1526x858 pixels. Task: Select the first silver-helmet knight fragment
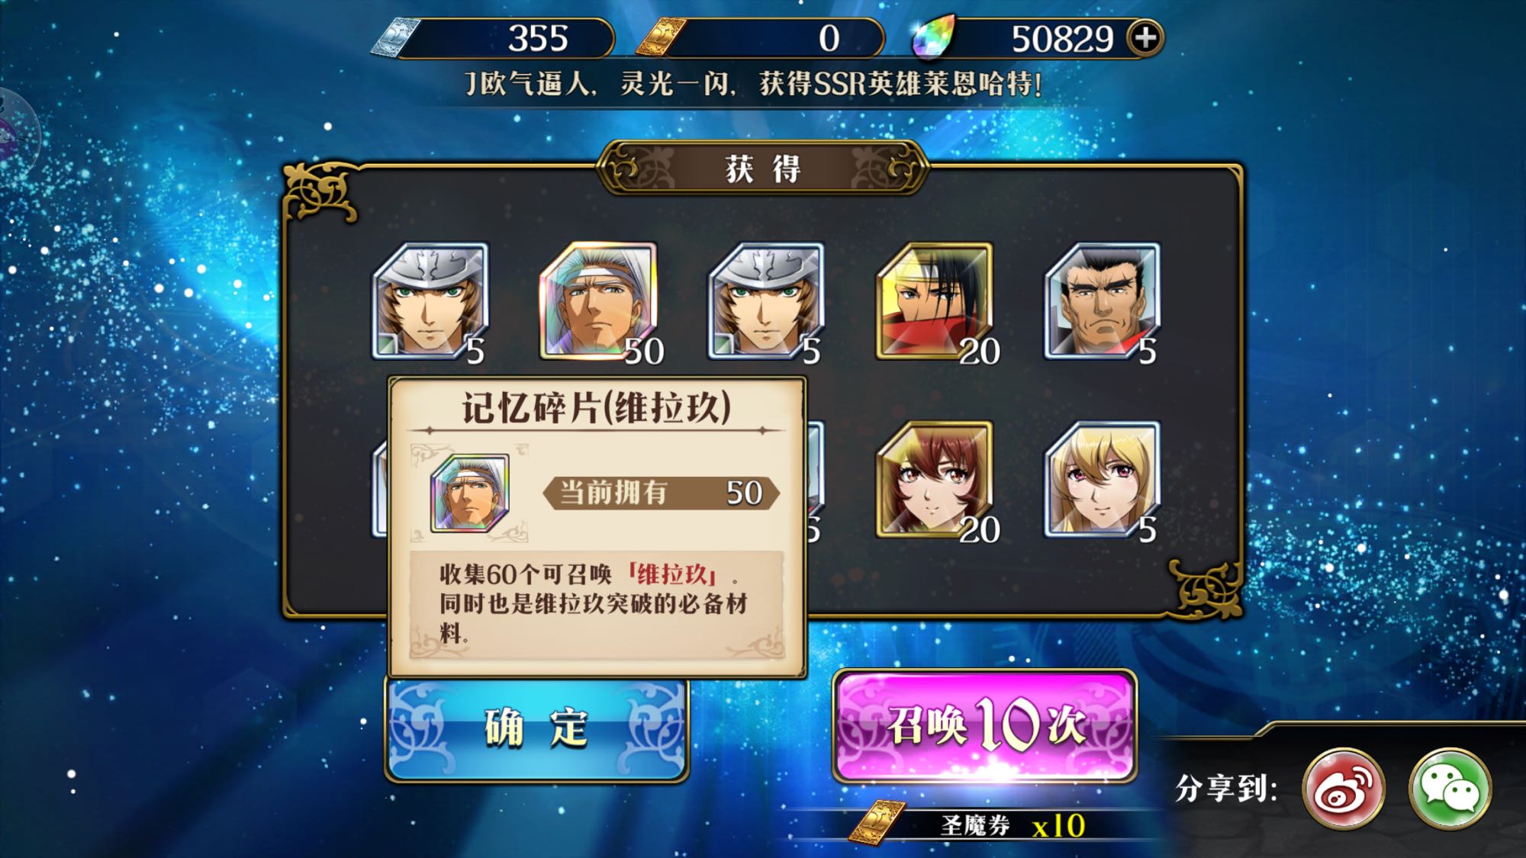[431, 300]
